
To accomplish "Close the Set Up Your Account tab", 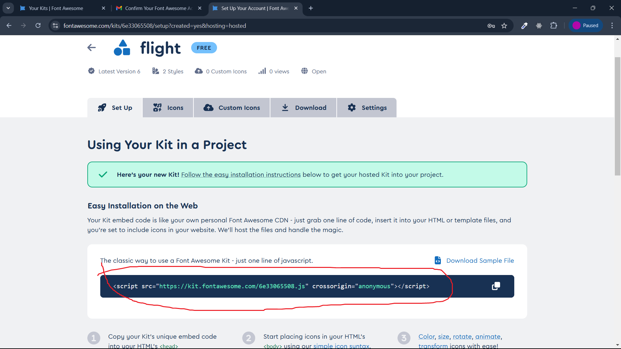I will point(296,8).
